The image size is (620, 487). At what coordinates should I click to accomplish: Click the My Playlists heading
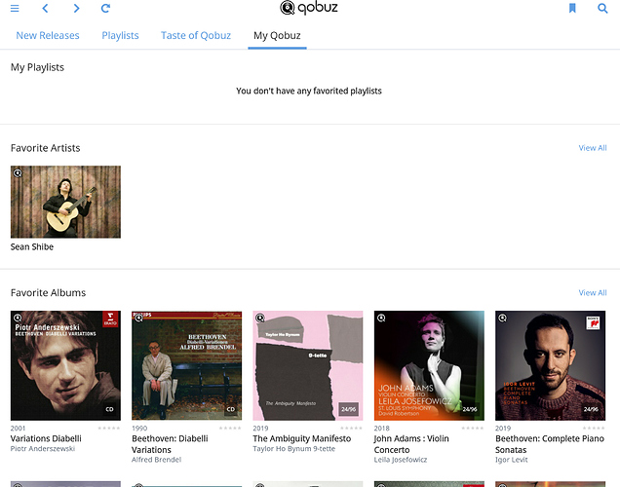pyautogui.click(x=37, y=67)
